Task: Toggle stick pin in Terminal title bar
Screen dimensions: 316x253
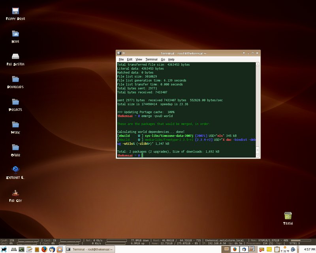Action: [x=124, y=53]
